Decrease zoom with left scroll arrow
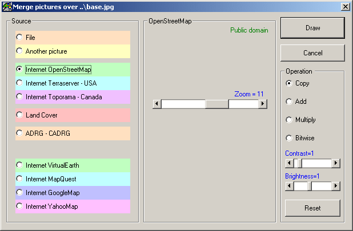 157,104
